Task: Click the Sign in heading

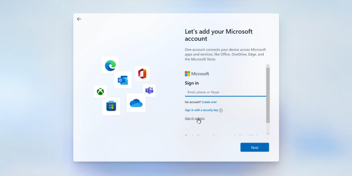Action: pyautogui.click(x=192, y=83)
